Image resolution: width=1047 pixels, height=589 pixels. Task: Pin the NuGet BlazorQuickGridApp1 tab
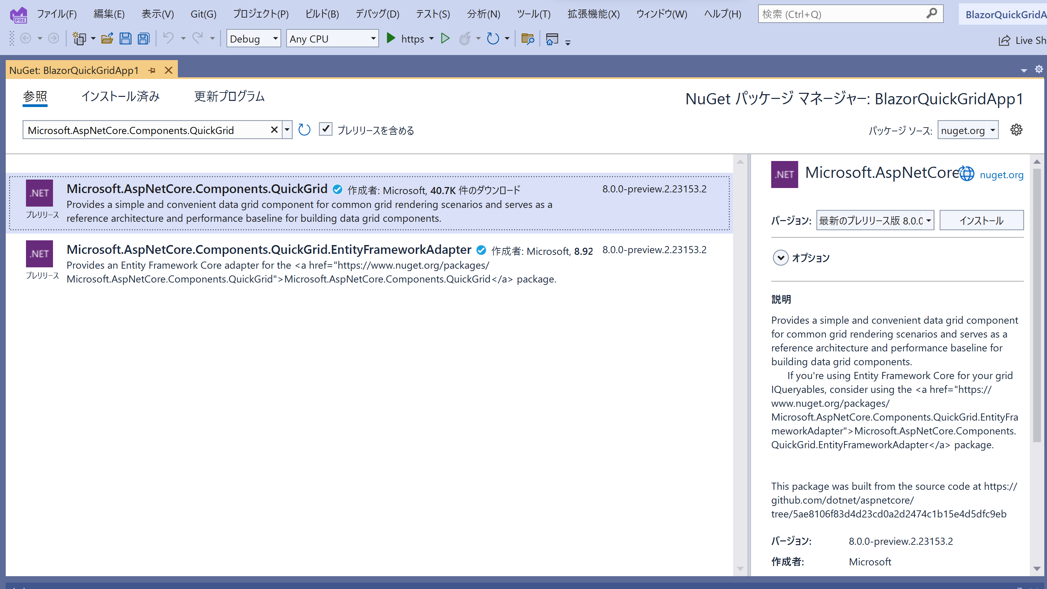152,71
